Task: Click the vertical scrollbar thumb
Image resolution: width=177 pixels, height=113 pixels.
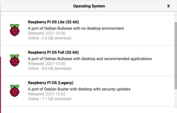Action: click(x=176, y=56)
